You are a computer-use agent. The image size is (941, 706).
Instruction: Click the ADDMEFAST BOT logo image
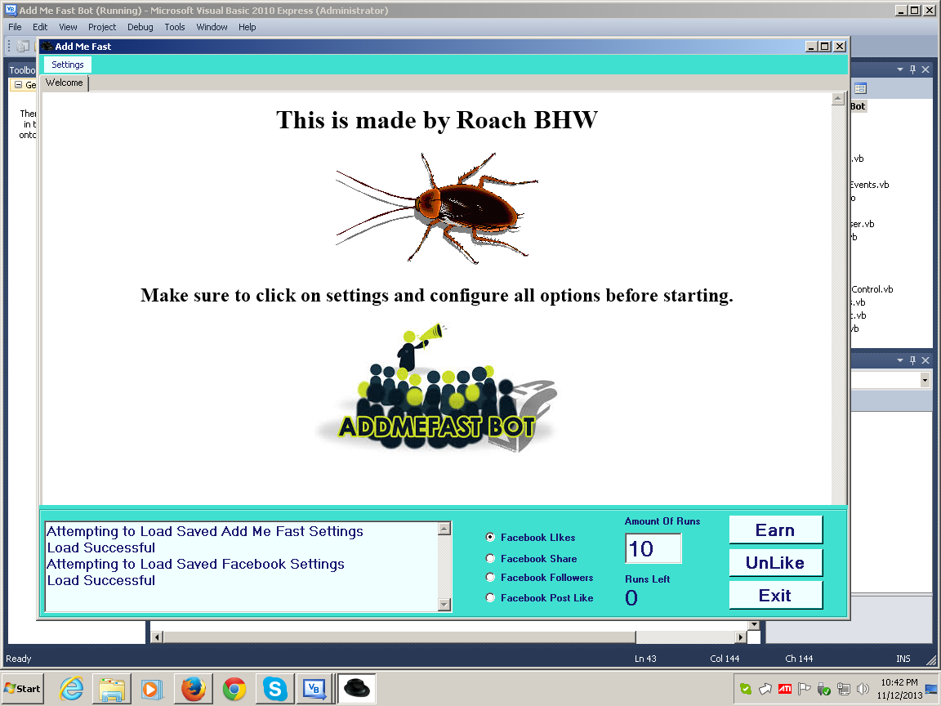click(x=437, y=388)
